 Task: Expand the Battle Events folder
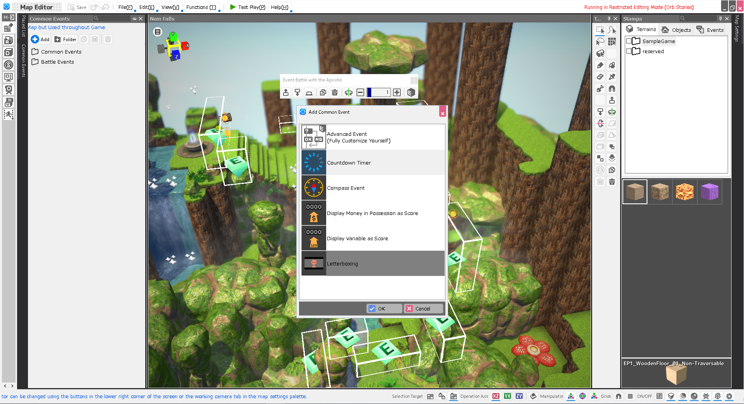point(35,62)
